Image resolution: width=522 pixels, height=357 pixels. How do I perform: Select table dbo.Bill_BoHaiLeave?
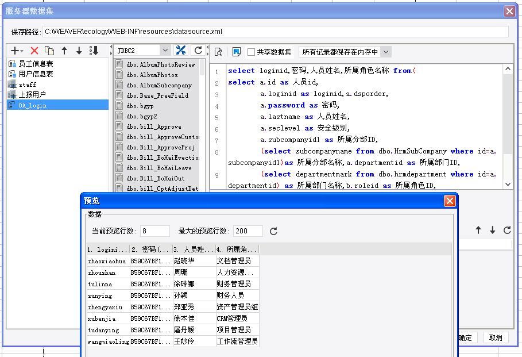coord(159,168)
